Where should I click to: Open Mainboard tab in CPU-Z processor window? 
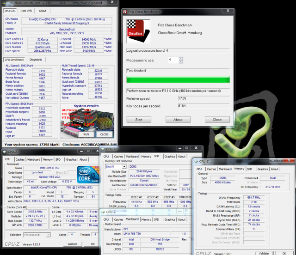pyautogui.click(x=34, y=159)
